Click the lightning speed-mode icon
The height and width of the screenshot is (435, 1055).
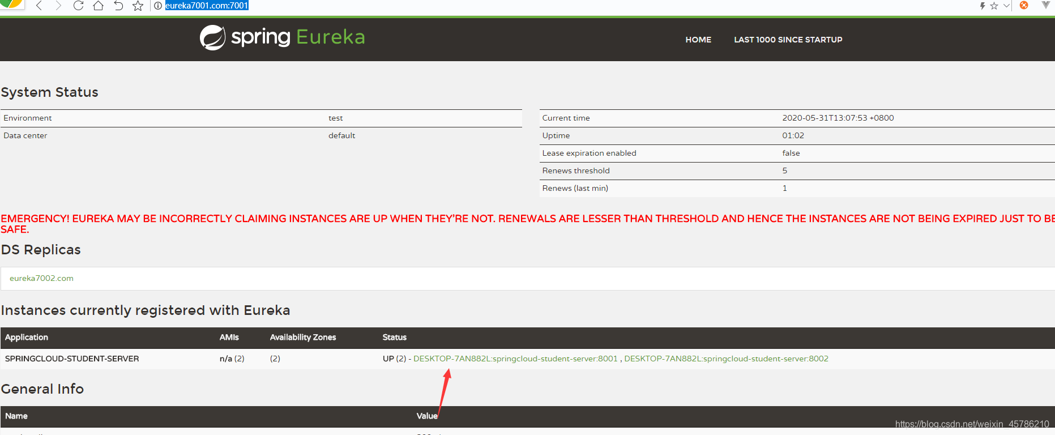(983, 6)
